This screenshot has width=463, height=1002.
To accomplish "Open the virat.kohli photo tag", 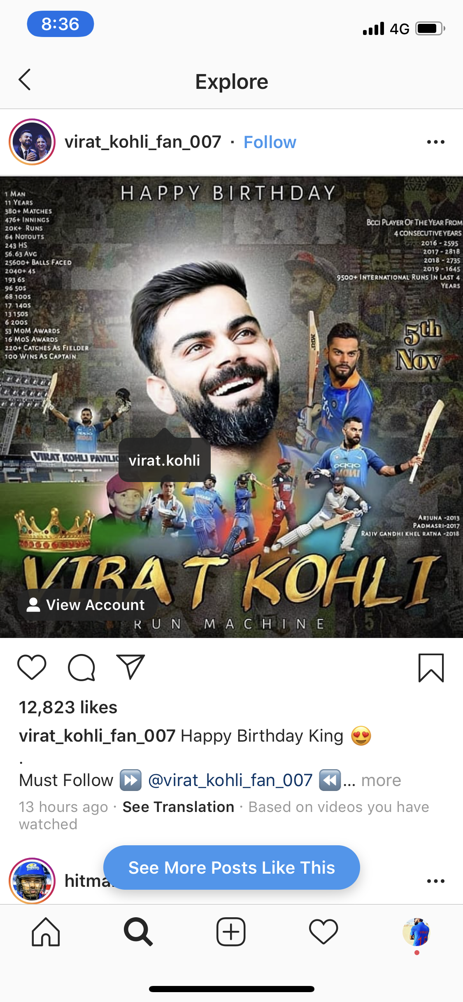I will 165,460.
